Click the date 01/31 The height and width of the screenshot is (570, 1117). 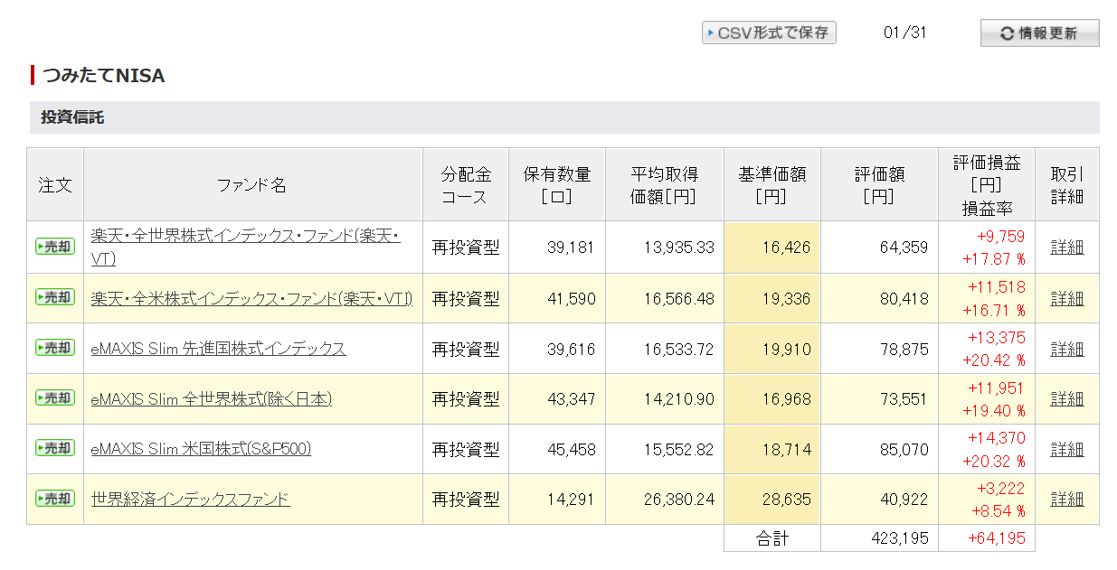click(x=905, y=33)
